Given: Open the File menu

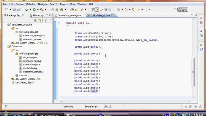Looking at the screenshot, I should pyautogui.click(x=5, y=4).
